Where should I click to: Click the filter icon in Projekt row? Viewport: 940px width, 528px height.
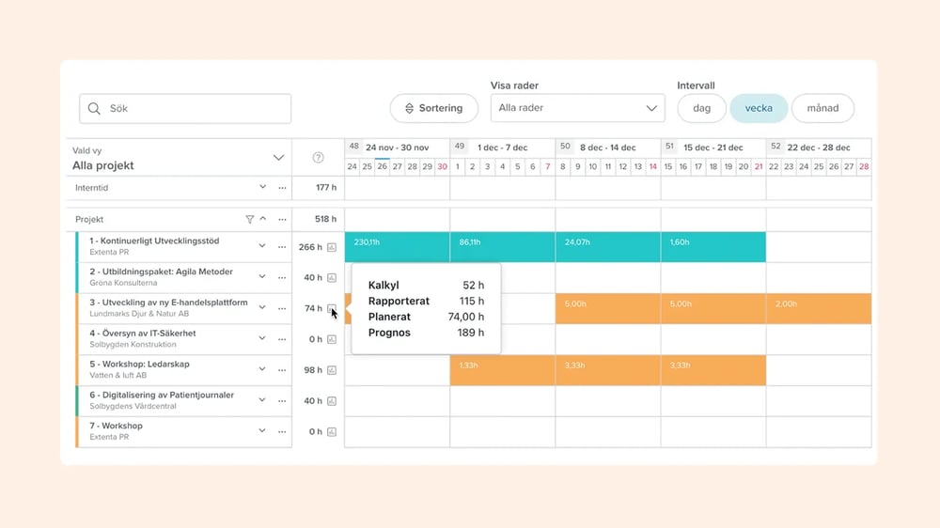click(249, 219)
